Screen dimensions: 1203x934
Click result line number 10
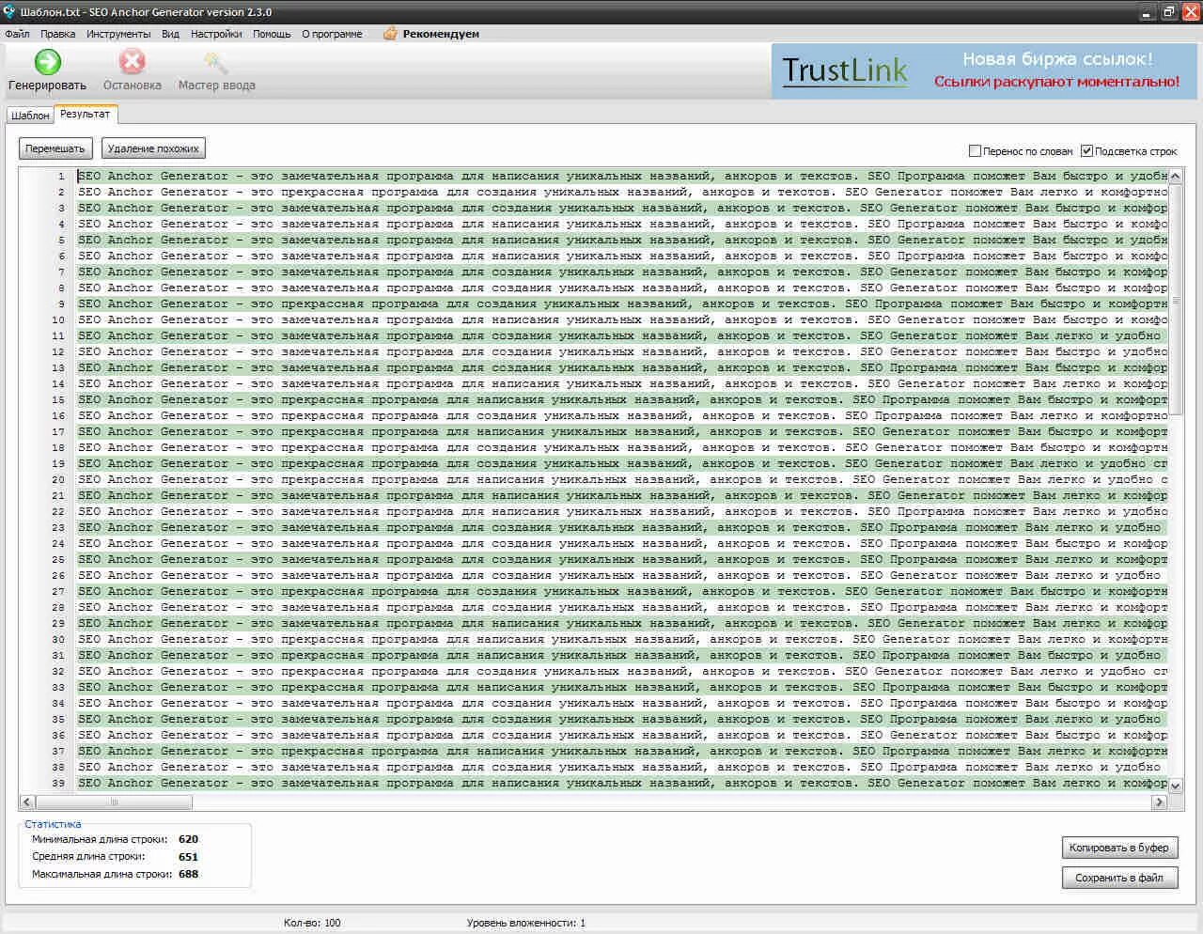pos(58,319)
